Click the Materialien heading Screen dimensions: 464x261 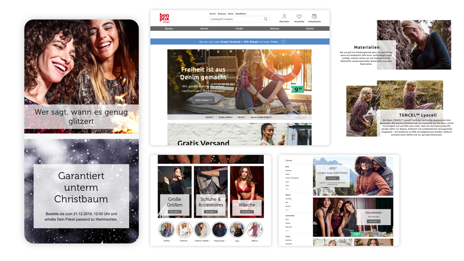click(x=367, y=47)
